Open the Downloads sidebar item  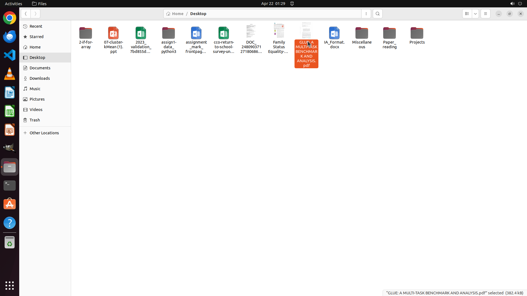(x=40, y=78)
